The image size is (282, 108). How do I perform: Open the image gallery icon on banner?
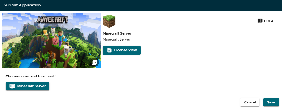point(95,62)
